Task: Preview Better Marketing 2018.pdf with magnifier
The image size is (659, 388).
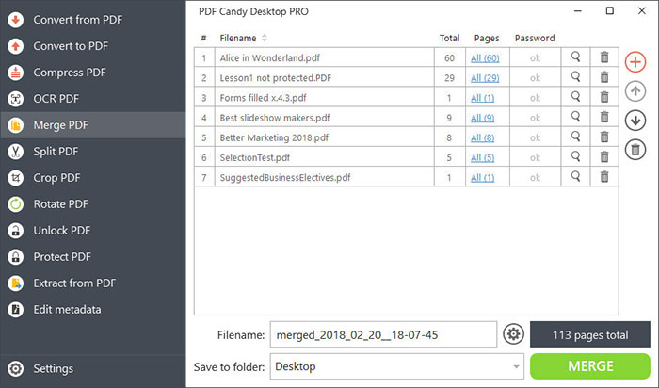Action: point(575,137)
